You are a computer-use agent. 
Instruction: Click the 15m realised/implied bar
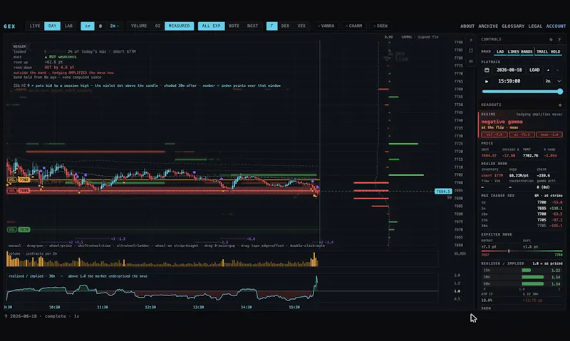527,271
